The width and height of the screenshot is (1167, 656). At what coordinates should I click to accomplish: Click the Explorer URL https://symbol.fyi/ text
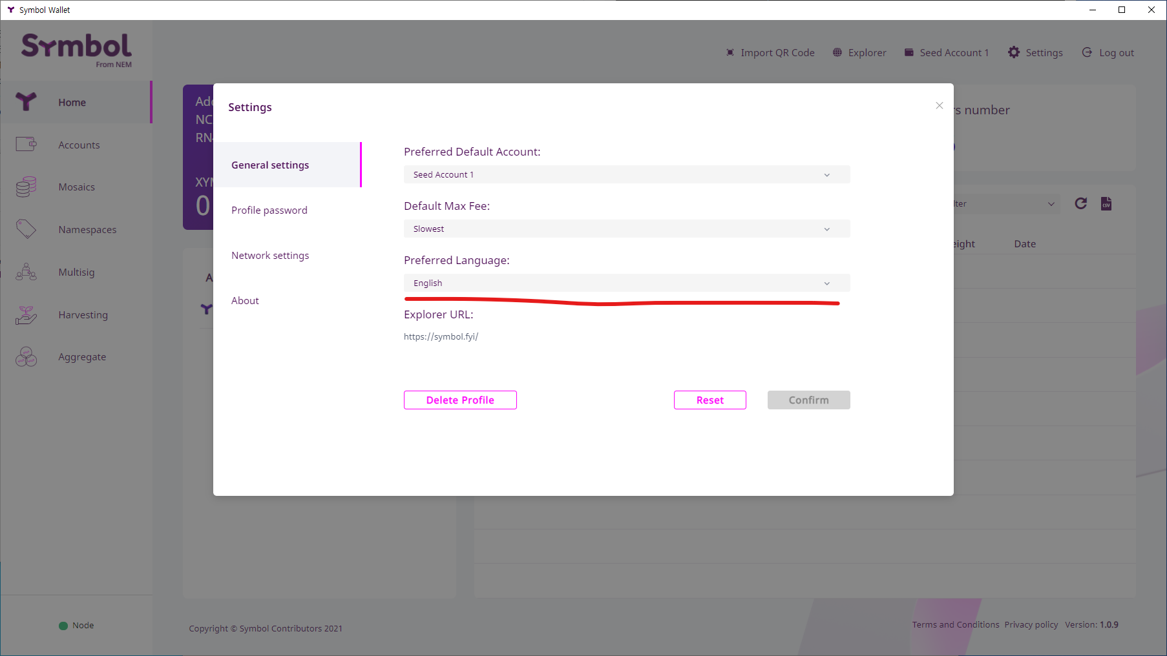[441, 336]
